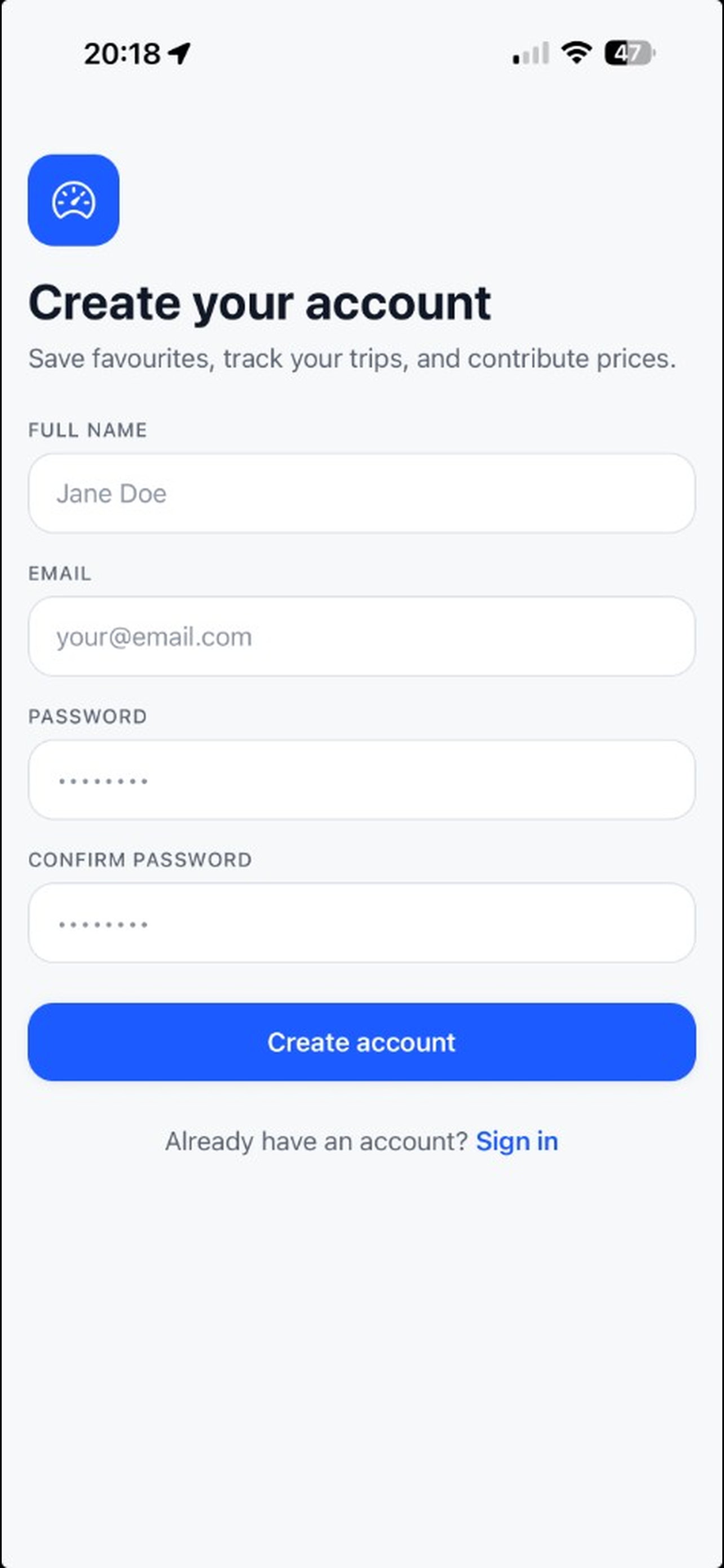Viewport: 724px width, 1568px height.
Task: Open the Sign in link
Action: coord(516,1141)
